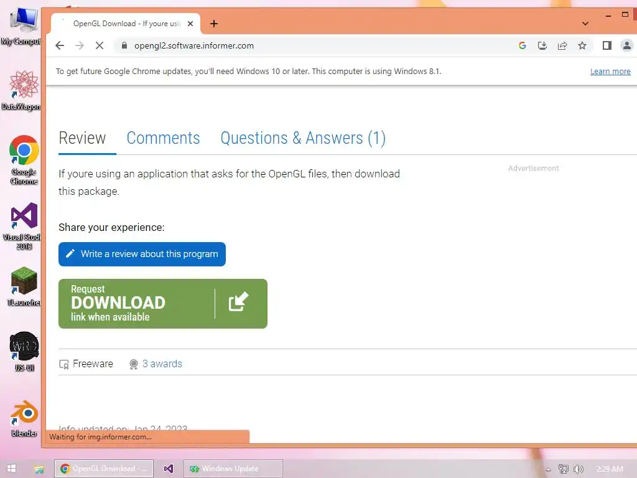Launch Google Chrome desktop shortcut
This screenshot has height=478, width=637.
point(24,160)
